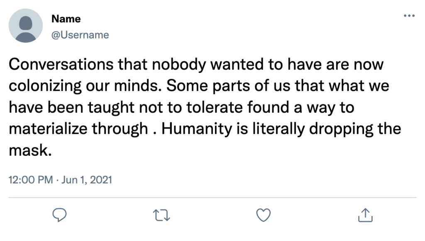Click the reply speech bubble icon

click(59, 215)
